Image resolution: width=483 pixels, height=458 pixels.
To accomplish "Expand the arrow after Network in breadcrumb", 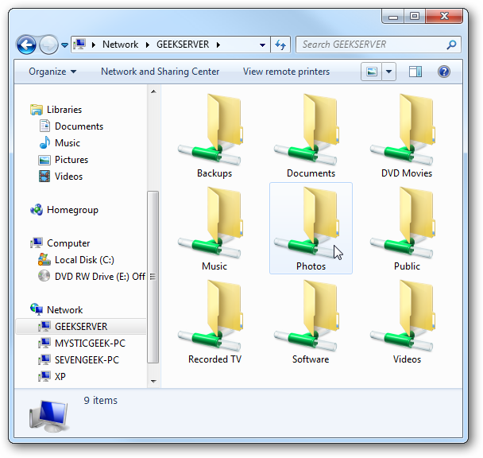I will click(148, 45).
